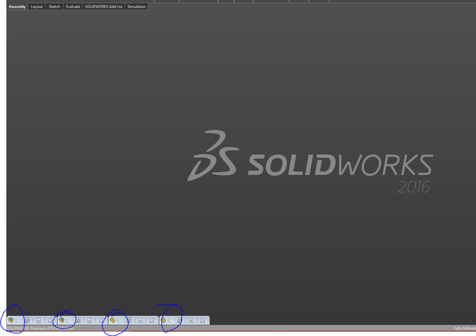The image size is (476, 336).
Task: Close the rightmost minimized document window
Action: click(x=203, y=320)
